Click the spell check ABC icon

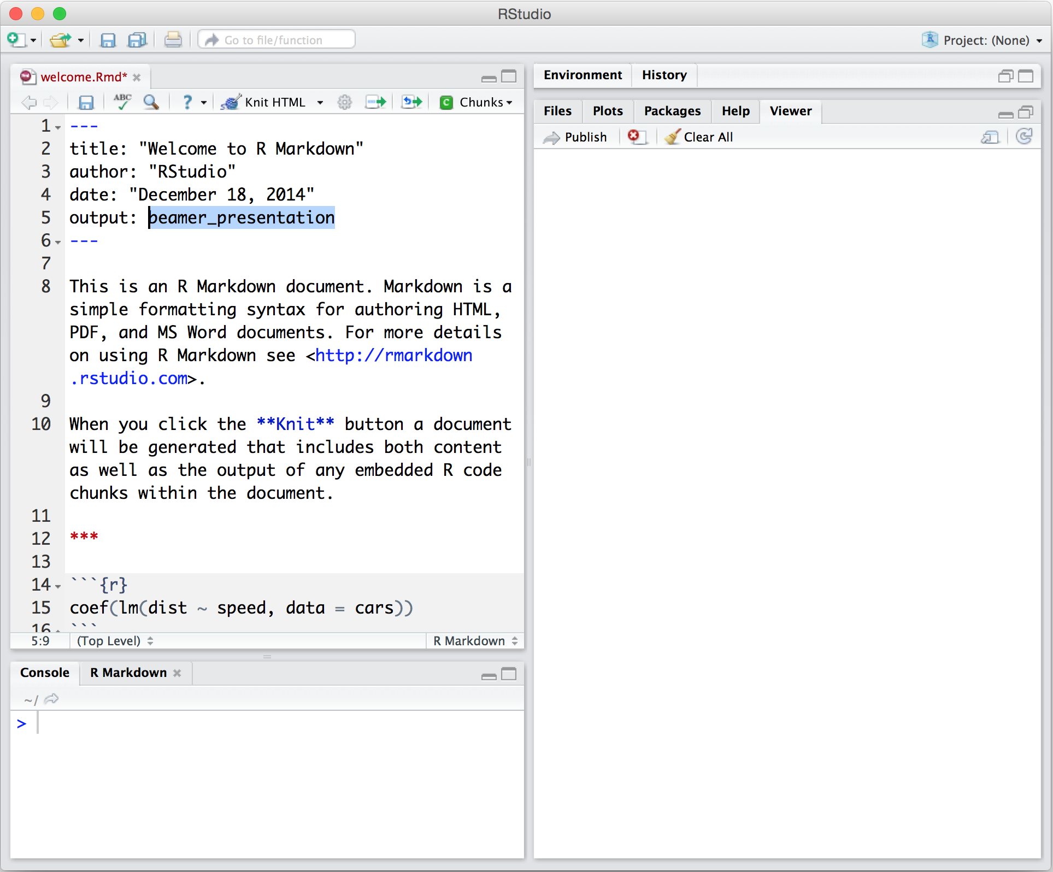pyautogui.click(x=122, y=102)
